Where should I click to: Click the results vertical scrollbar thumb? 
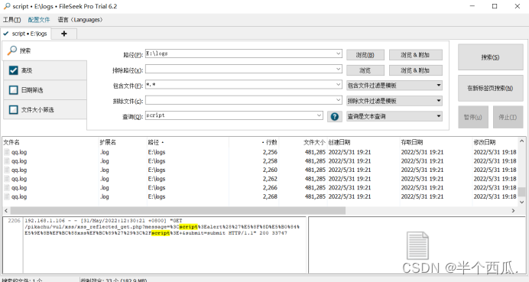[521, 192]
